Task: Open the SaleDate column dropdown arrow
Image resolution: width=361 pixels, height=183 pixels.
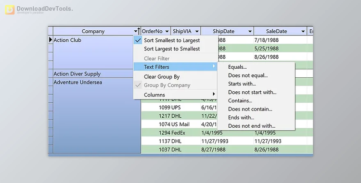Action: (x=303, y=31)
